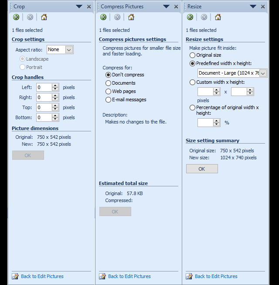279x285 pixels.
Task: Close the Compress Pictures task pane
Action: pyautogui.click(x=176, y=7)
